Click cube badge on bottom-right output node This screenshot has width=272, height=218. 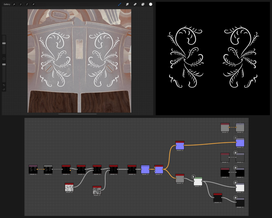235,197
